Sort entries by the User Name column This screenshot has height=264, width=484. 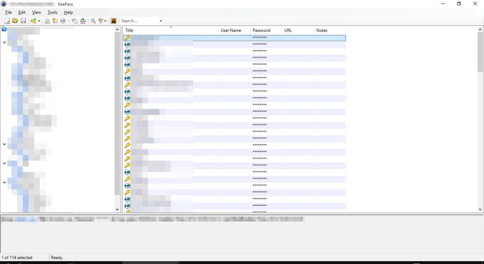[x=234, y=30]
